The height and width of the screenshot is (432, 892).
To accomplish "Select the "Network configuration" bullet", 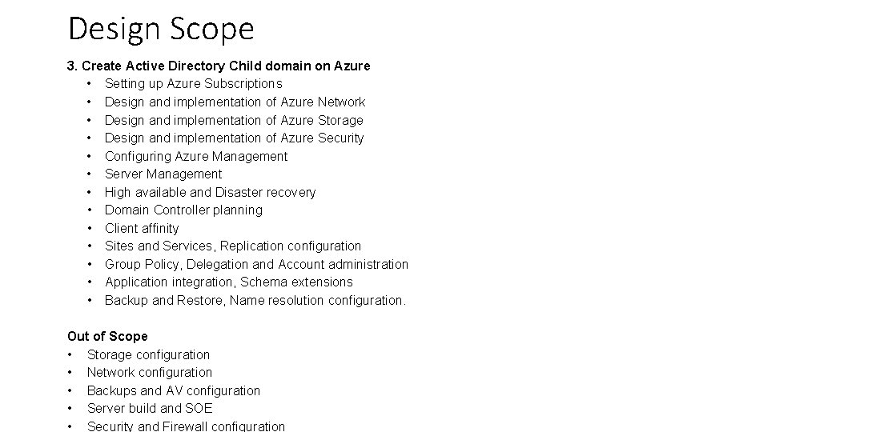I will (150, 372).
